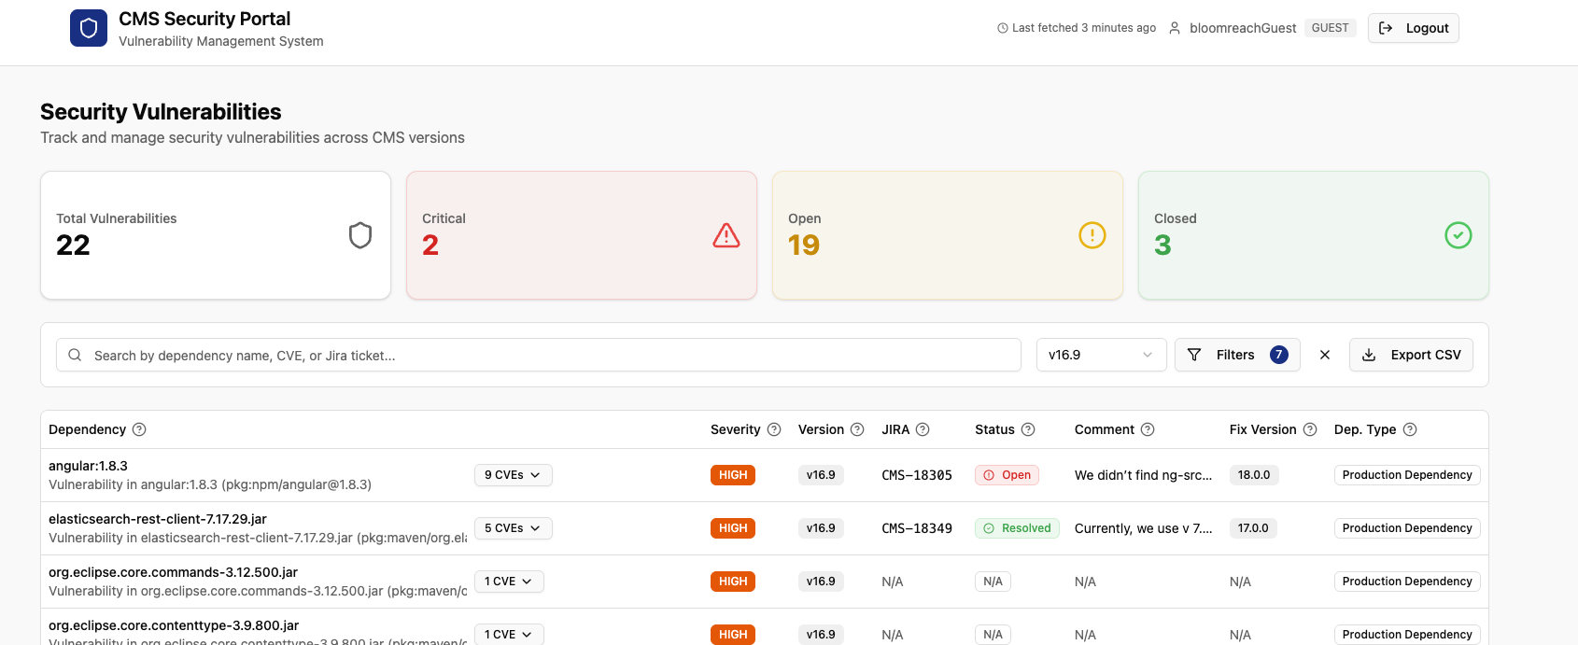1578x645 pixels.
Task: Open the v16.9 version dropdown
Action: click(1101, 355)
